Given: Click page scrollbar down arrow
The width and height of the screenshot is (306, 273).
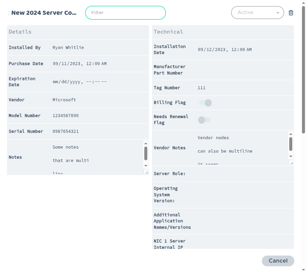Looking at the screenshot, I should [x=303, y=270].
